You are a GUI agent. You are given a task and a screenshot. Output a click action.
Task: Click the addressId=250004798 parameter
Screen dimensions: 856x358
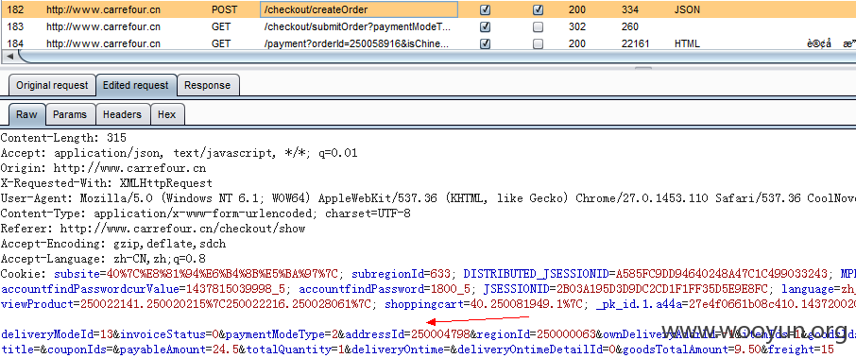pyautogui.click(x=408, y=334)
